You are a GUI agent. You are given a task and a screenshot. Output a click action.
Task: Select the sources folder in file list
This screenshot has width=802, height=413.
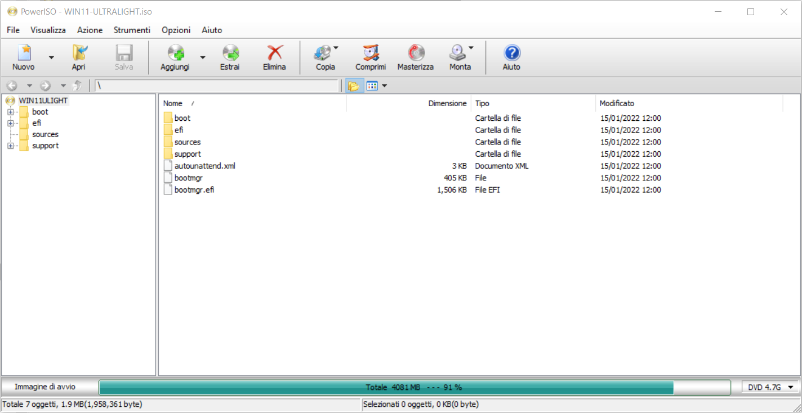(x=187, y=142)
